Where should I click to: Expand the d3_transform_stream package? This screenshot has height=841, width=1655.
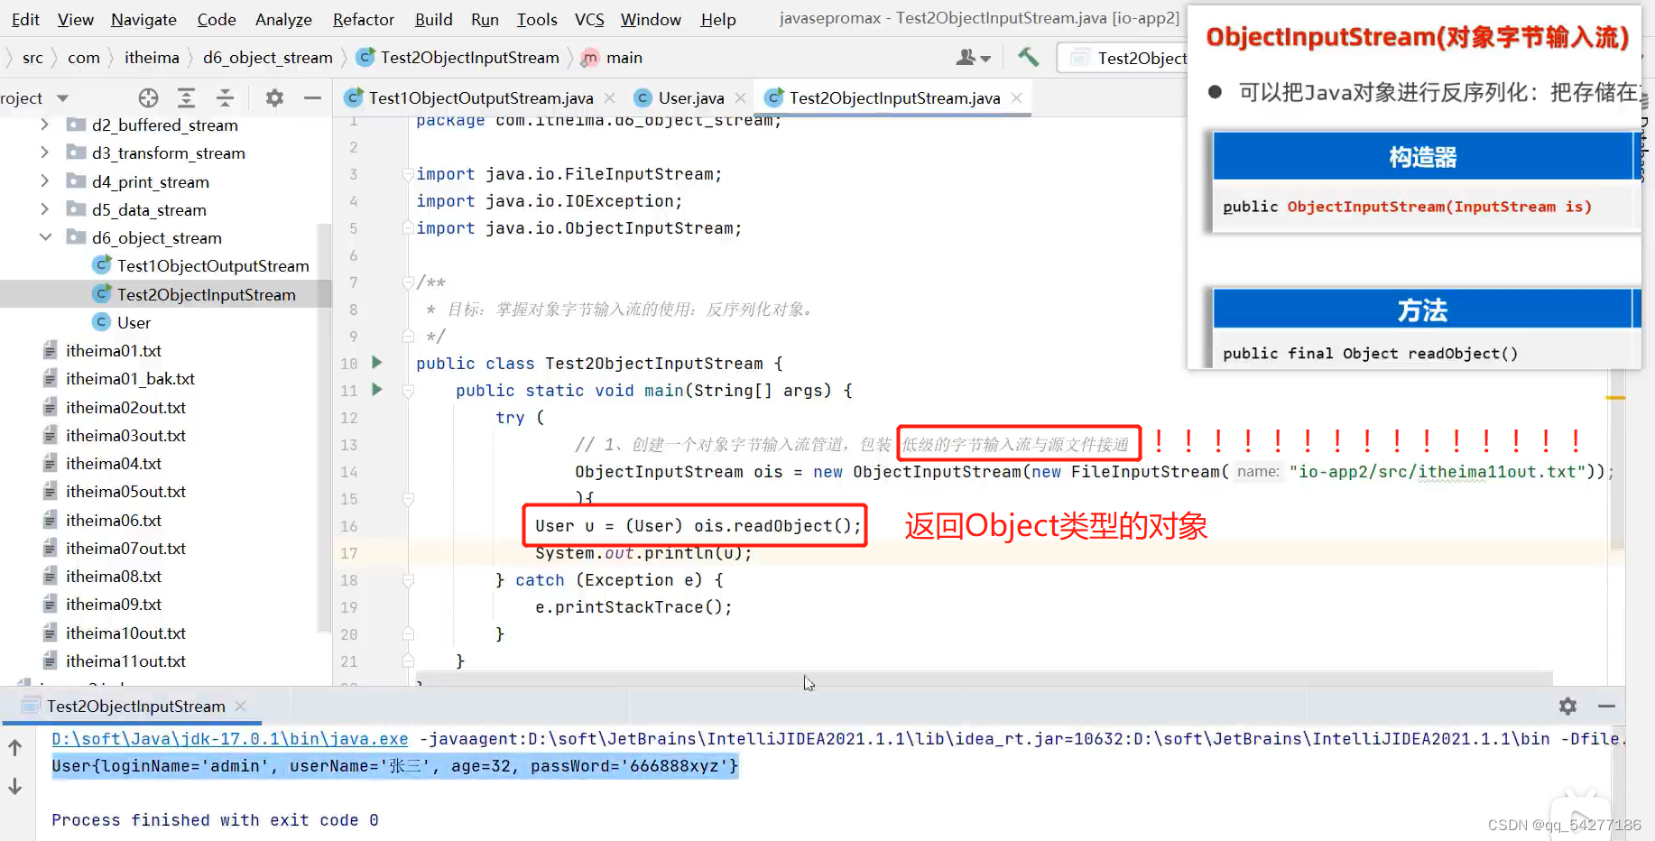pos(44,152)
